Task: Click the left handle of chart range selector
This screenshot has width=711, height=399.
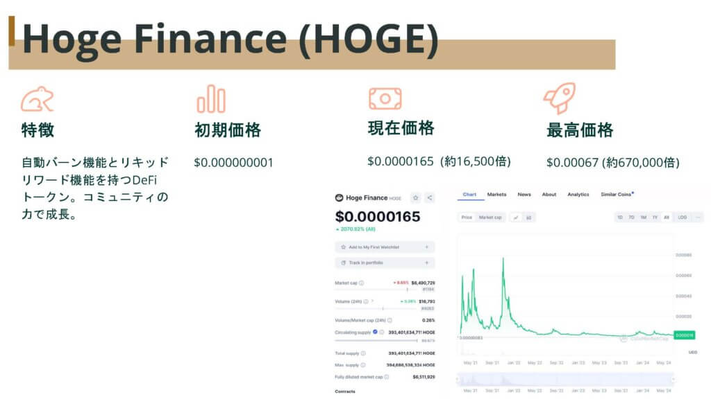Action: tap(458, 380)
